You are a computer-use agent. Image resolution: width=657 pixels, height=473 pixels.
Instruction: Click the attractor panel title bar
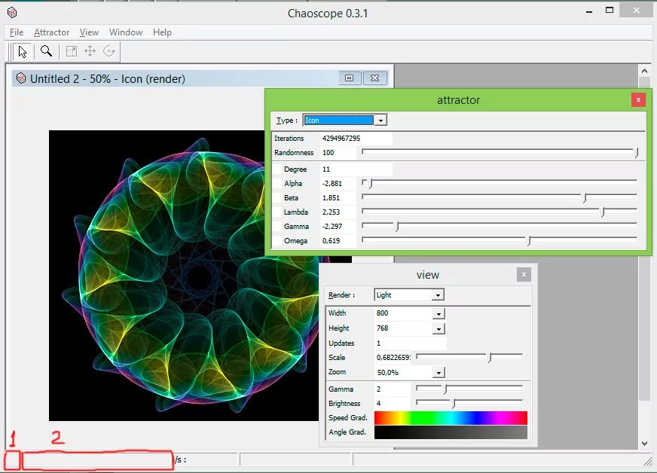pos(458,99)
